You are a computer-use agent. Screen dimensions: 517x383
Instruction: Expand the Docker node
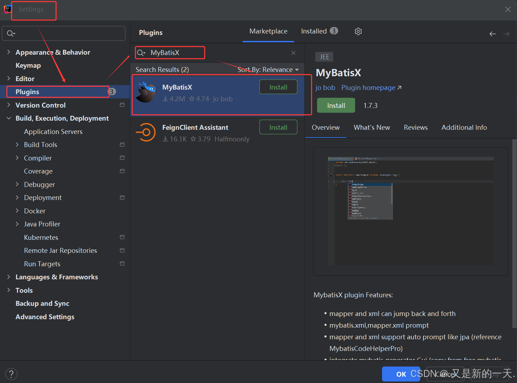coord(17,211)
